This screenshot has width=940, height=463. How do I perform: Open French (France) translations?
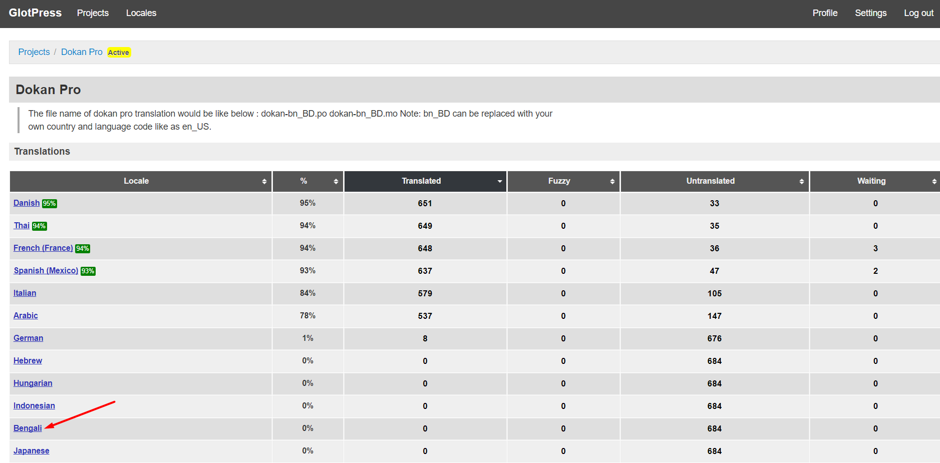point(43,248)
